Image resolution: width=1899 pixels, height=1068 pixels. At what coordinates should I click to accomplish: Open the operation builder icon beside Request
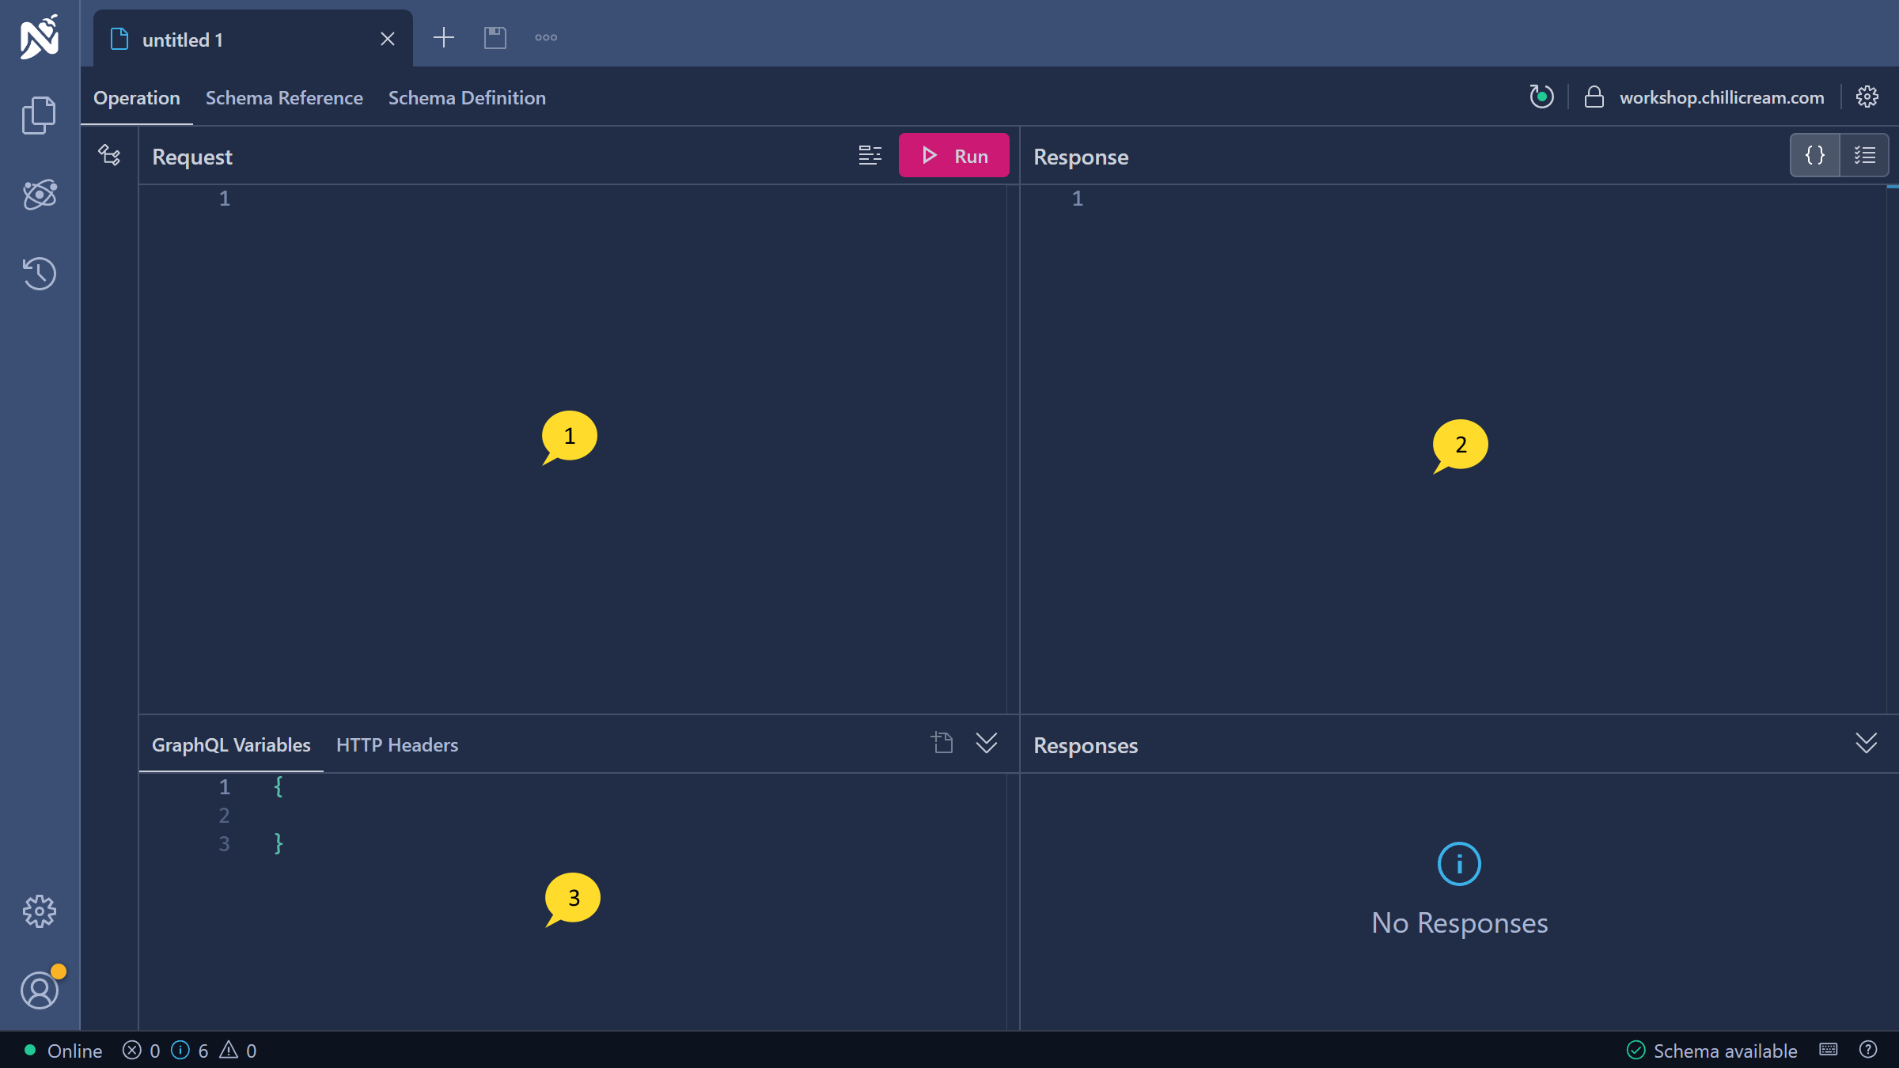pos(109,155)
